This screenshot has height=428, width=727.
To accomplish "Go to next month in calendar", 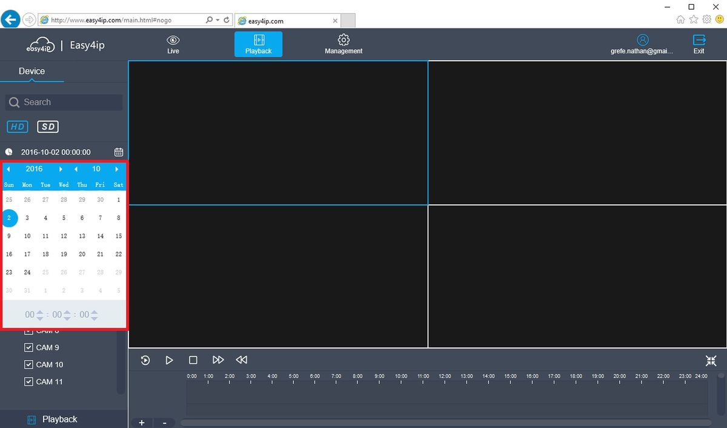I will (116, 169).
